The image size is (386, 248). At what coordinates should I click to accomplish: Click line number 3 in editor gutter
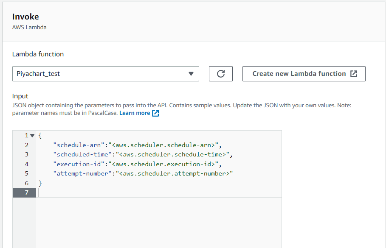click(26, 154)
